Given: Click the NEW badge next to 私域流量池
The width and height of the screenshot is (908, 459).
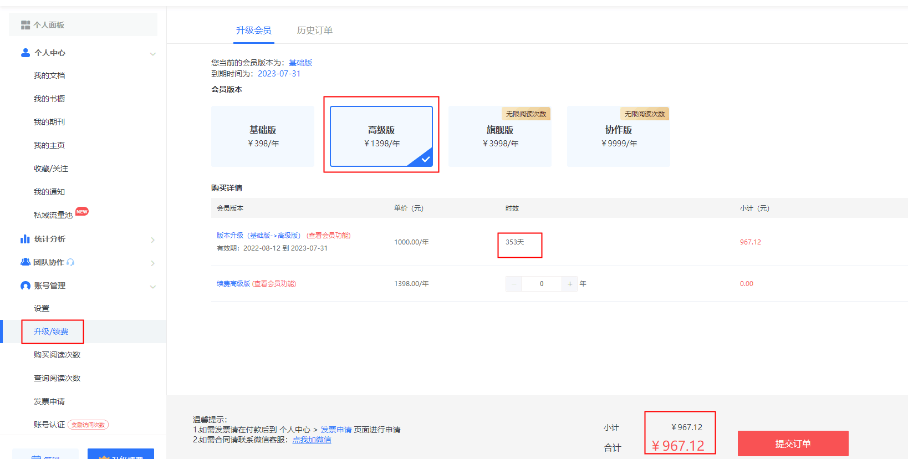Looking at the screenshot, I should click(x=82, y=211).
